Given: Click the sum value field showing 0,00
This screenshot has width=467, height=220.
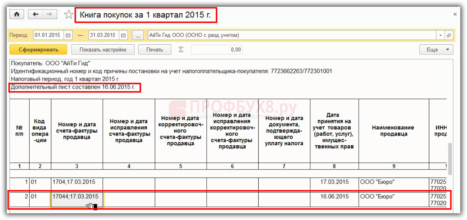Looking at the screenshot, I should pos(216,50).
